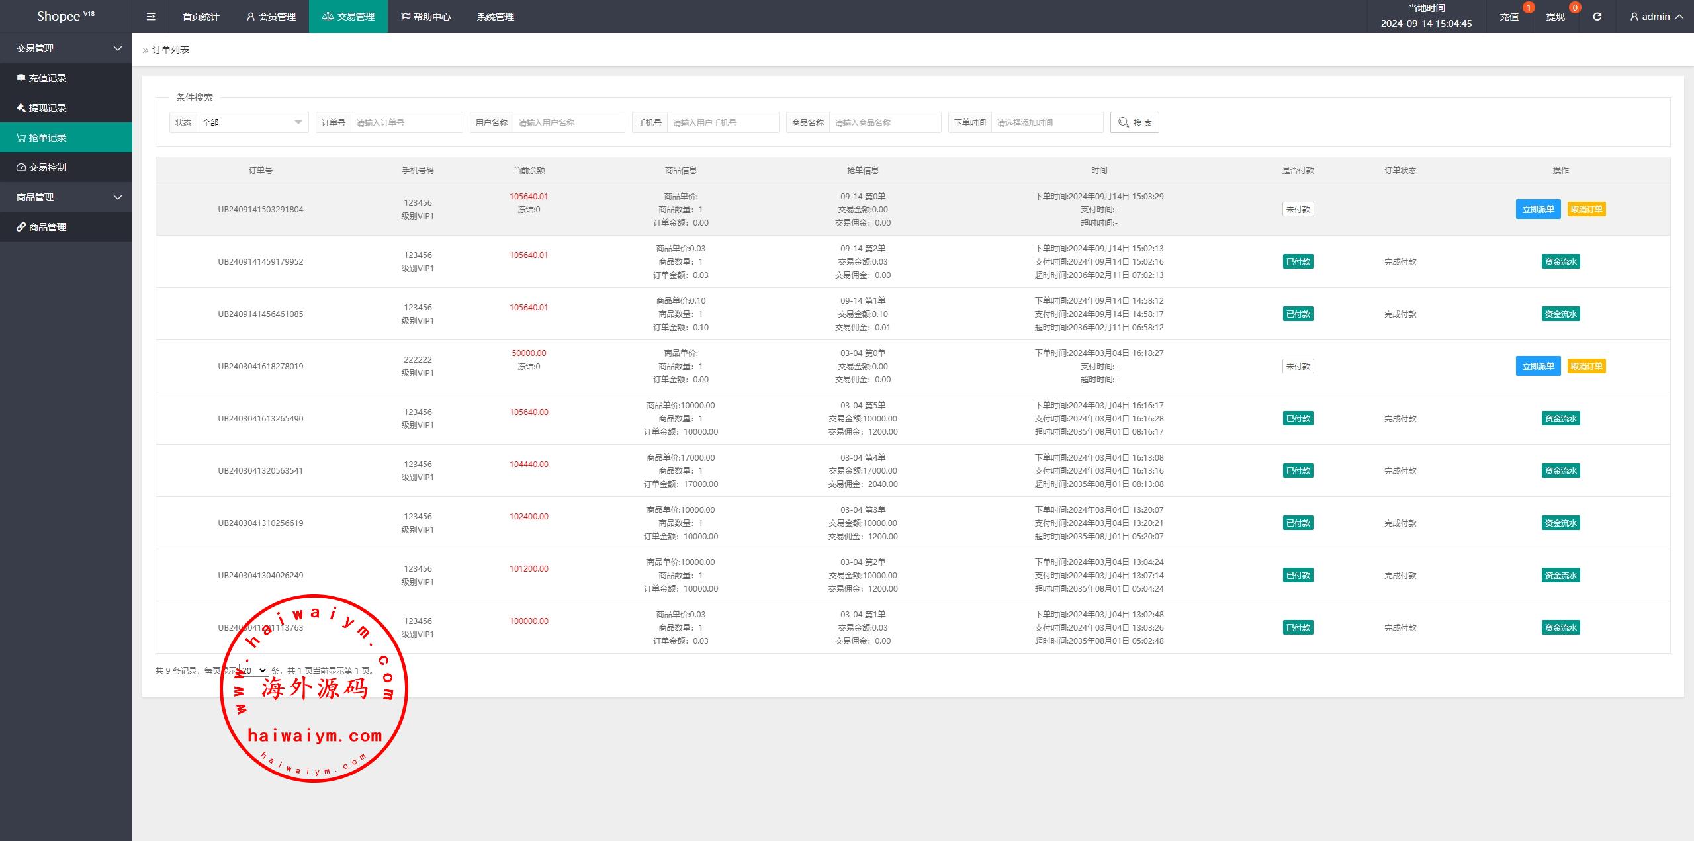Open records-per-page dropdown showing 20

(x=254, y=670)
